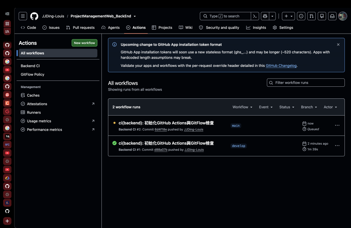Open header pull requests icon beside inbox

(311, 16)
